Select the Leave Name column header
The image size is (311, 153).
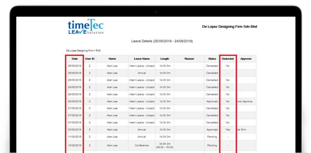pyautogui.click(x=142, y=59)
